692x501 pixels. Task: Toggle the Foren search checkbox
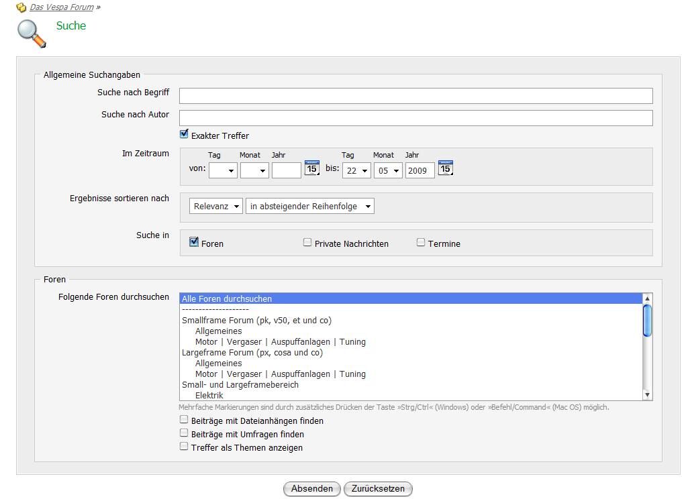click(194, 243)
